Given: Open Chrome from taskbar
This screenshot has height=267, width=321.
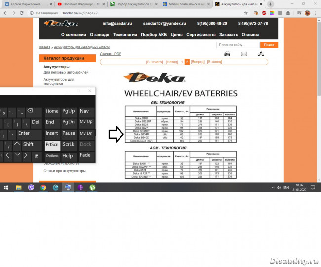Looking at the screenshot, I should point(43,187).
